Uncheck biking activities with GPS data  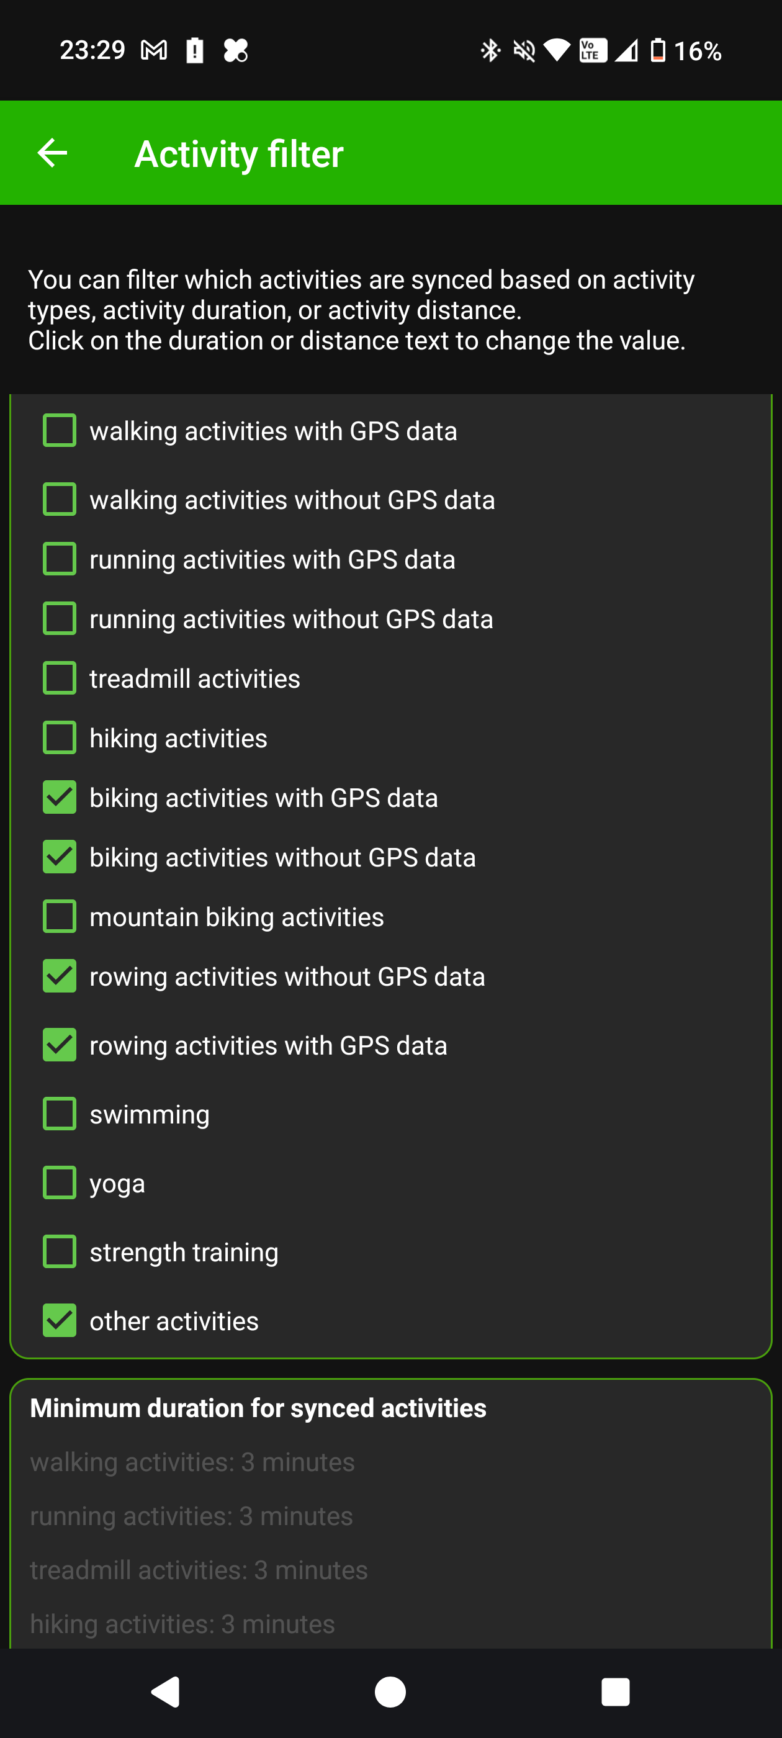click(x=60, y=798)
